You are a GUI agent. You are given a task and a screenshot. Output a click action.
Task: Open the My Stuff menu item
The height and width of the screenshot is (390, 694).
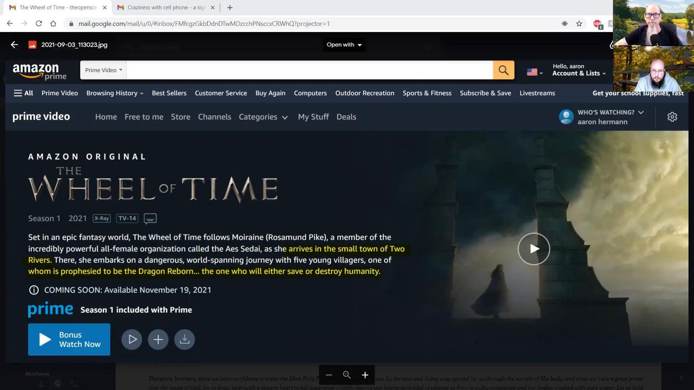coord(313,117)
